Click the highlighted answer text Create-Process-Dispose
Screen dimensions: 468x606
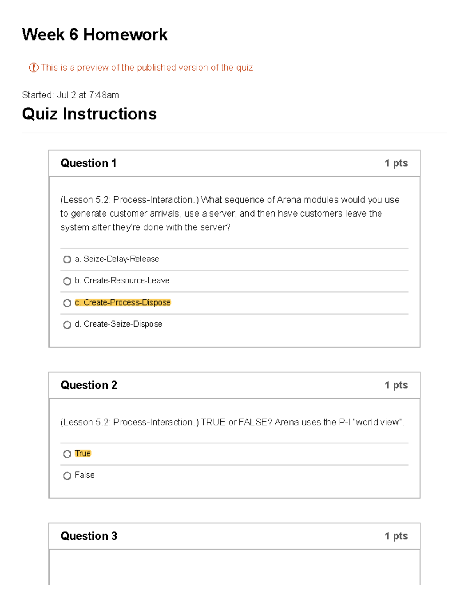pos(122,302)
